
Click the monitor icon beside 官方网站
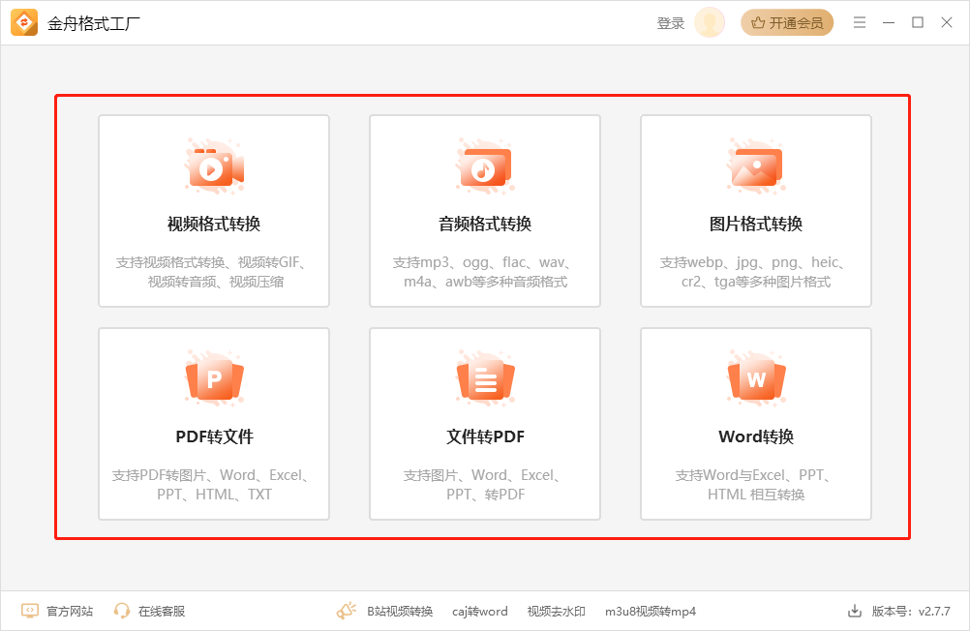(x=30, y=612)
